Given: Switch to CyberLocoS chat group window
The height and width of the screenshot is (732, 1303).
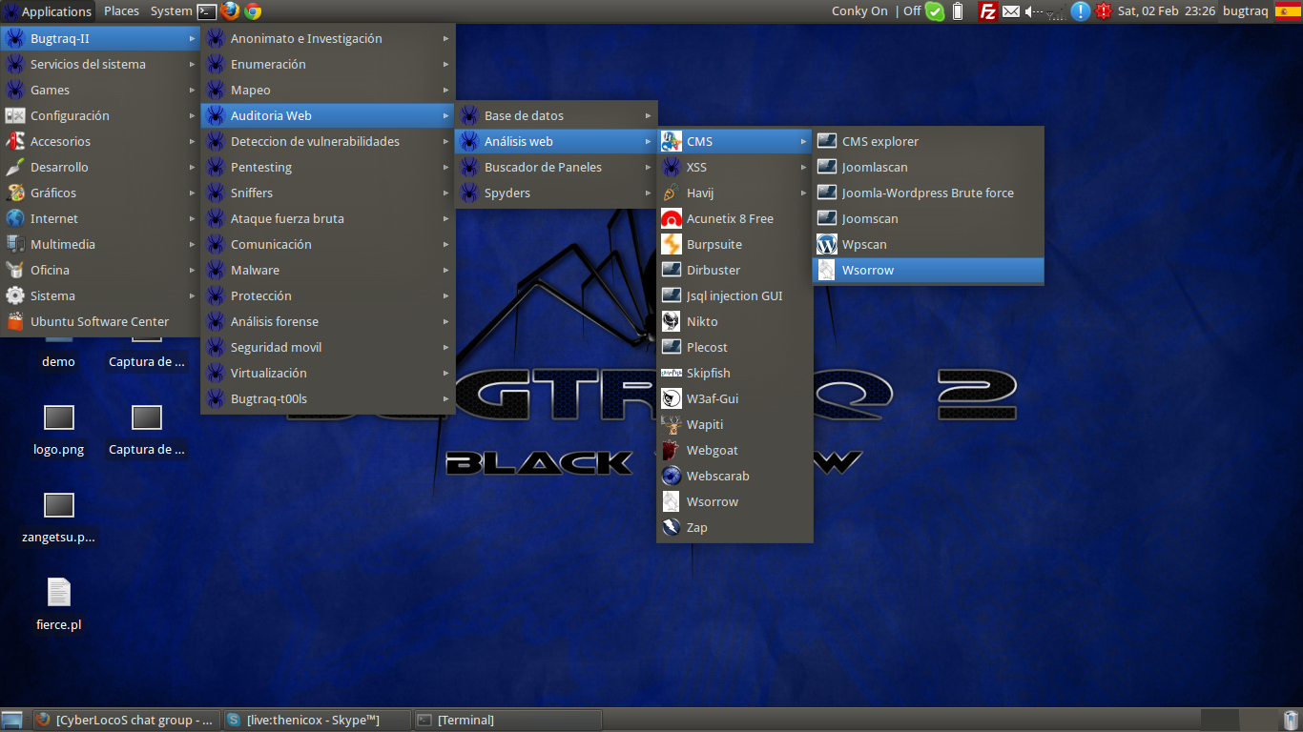Looking at the screenshot, I should tap(126, 720).
